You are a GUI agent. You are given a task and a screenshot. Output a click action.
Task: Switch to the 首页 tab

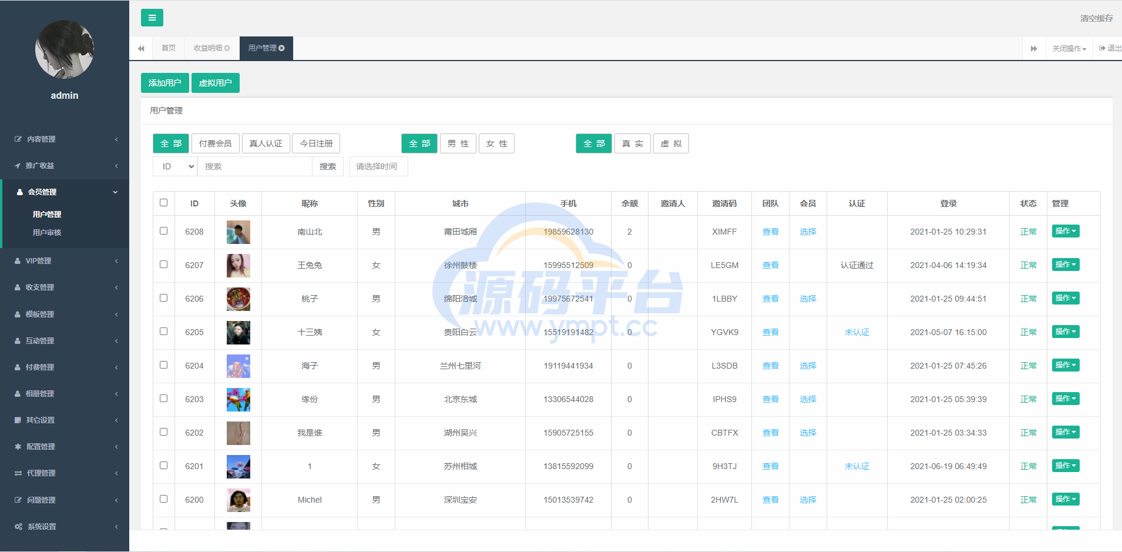(169, 48)
